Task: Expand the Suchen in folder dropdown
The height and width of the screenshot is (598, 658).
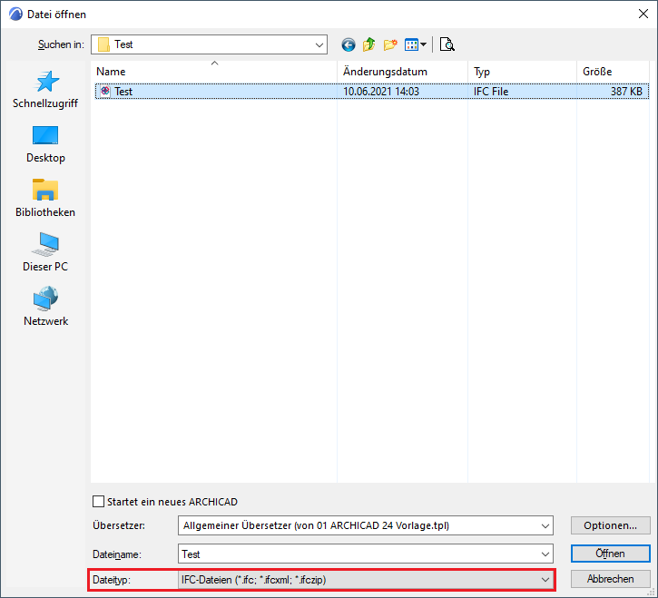Action: tap(319, 44)
